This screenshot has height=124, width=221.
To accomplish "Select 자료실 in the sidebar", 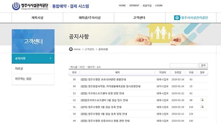I will coord(33,69).
